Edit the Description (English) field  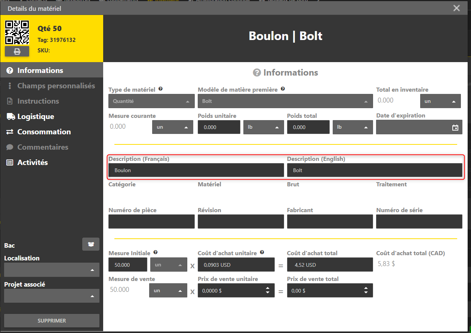375,170
